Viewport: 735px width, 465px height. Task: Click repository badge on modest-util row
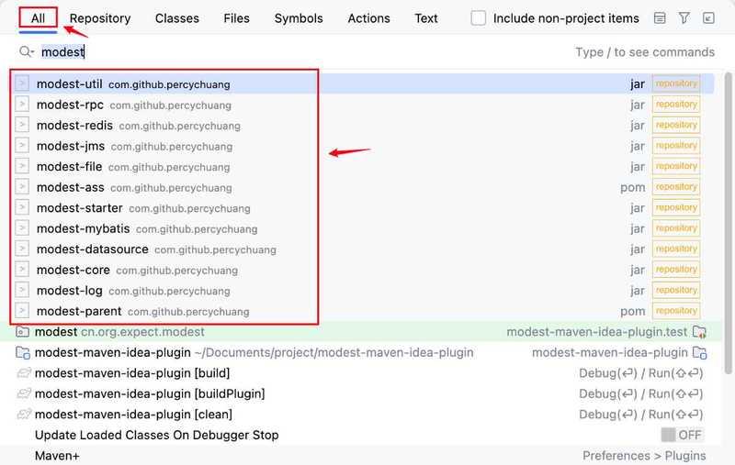pyautogui.click(x=676, y=83)
